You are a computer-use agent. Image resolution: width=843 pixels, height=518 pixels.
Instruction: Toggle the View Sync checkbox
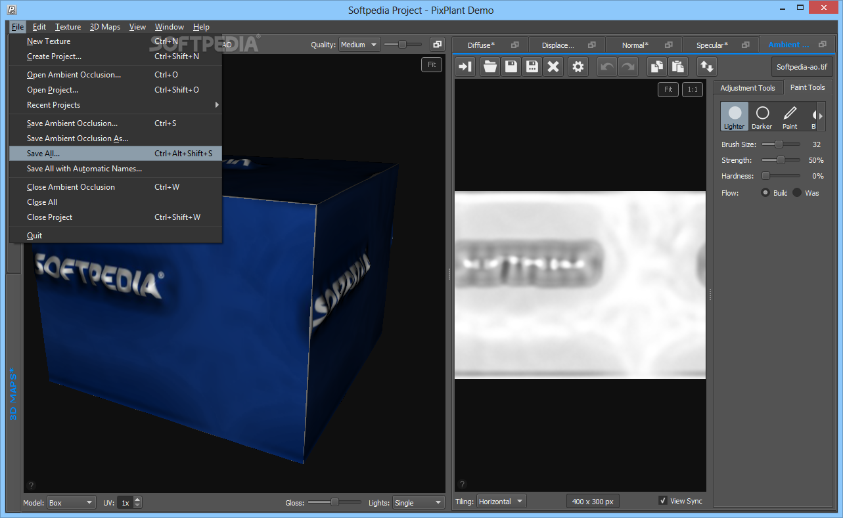pyautogui.click(x=663, y=501)
